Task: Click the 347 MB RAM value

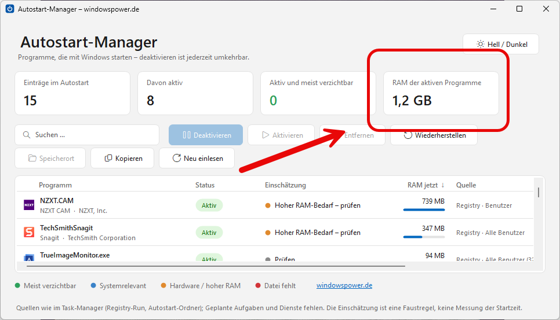Action: tap(433, 228)
